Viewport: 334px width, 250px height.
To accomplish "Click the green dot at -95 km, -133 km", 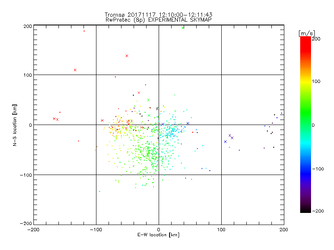I will (x=99, y=192).
